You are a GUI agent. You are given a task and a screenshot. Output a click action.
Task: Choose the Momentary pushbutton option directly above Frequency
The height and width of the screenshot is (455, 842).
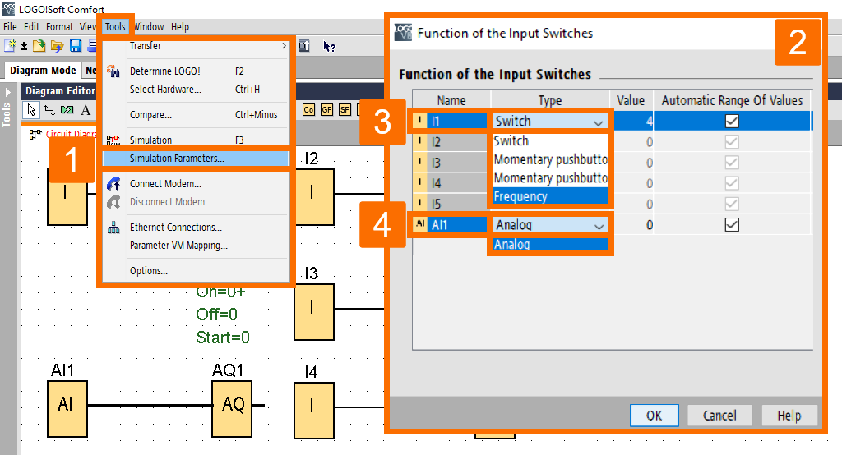point(550,177)
